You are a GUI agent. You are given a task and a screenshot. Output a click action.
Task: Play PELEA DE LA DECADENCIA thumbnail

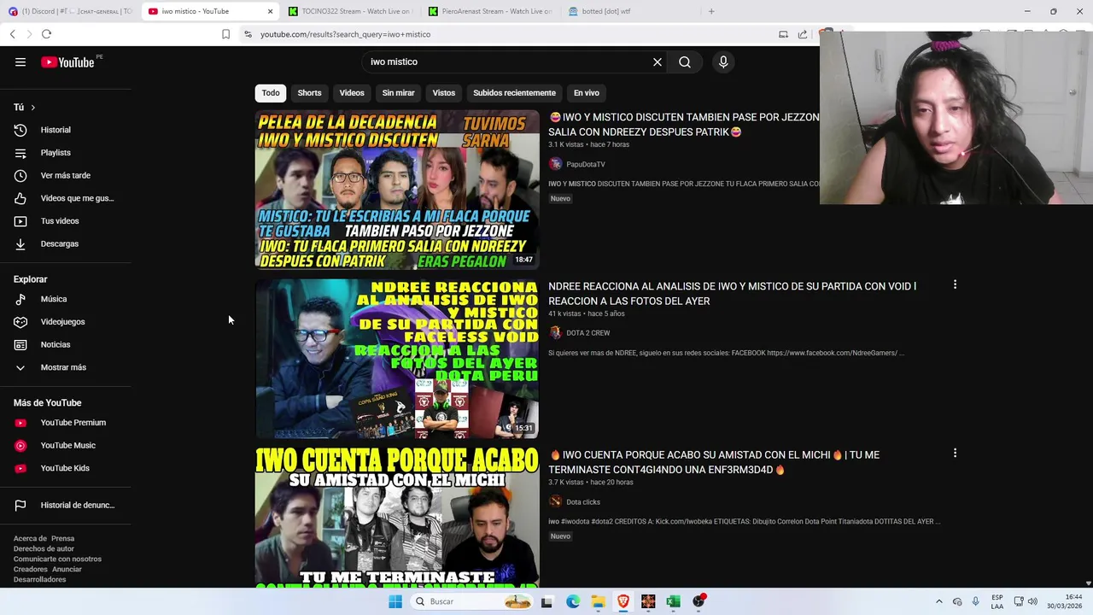[397, 190]
